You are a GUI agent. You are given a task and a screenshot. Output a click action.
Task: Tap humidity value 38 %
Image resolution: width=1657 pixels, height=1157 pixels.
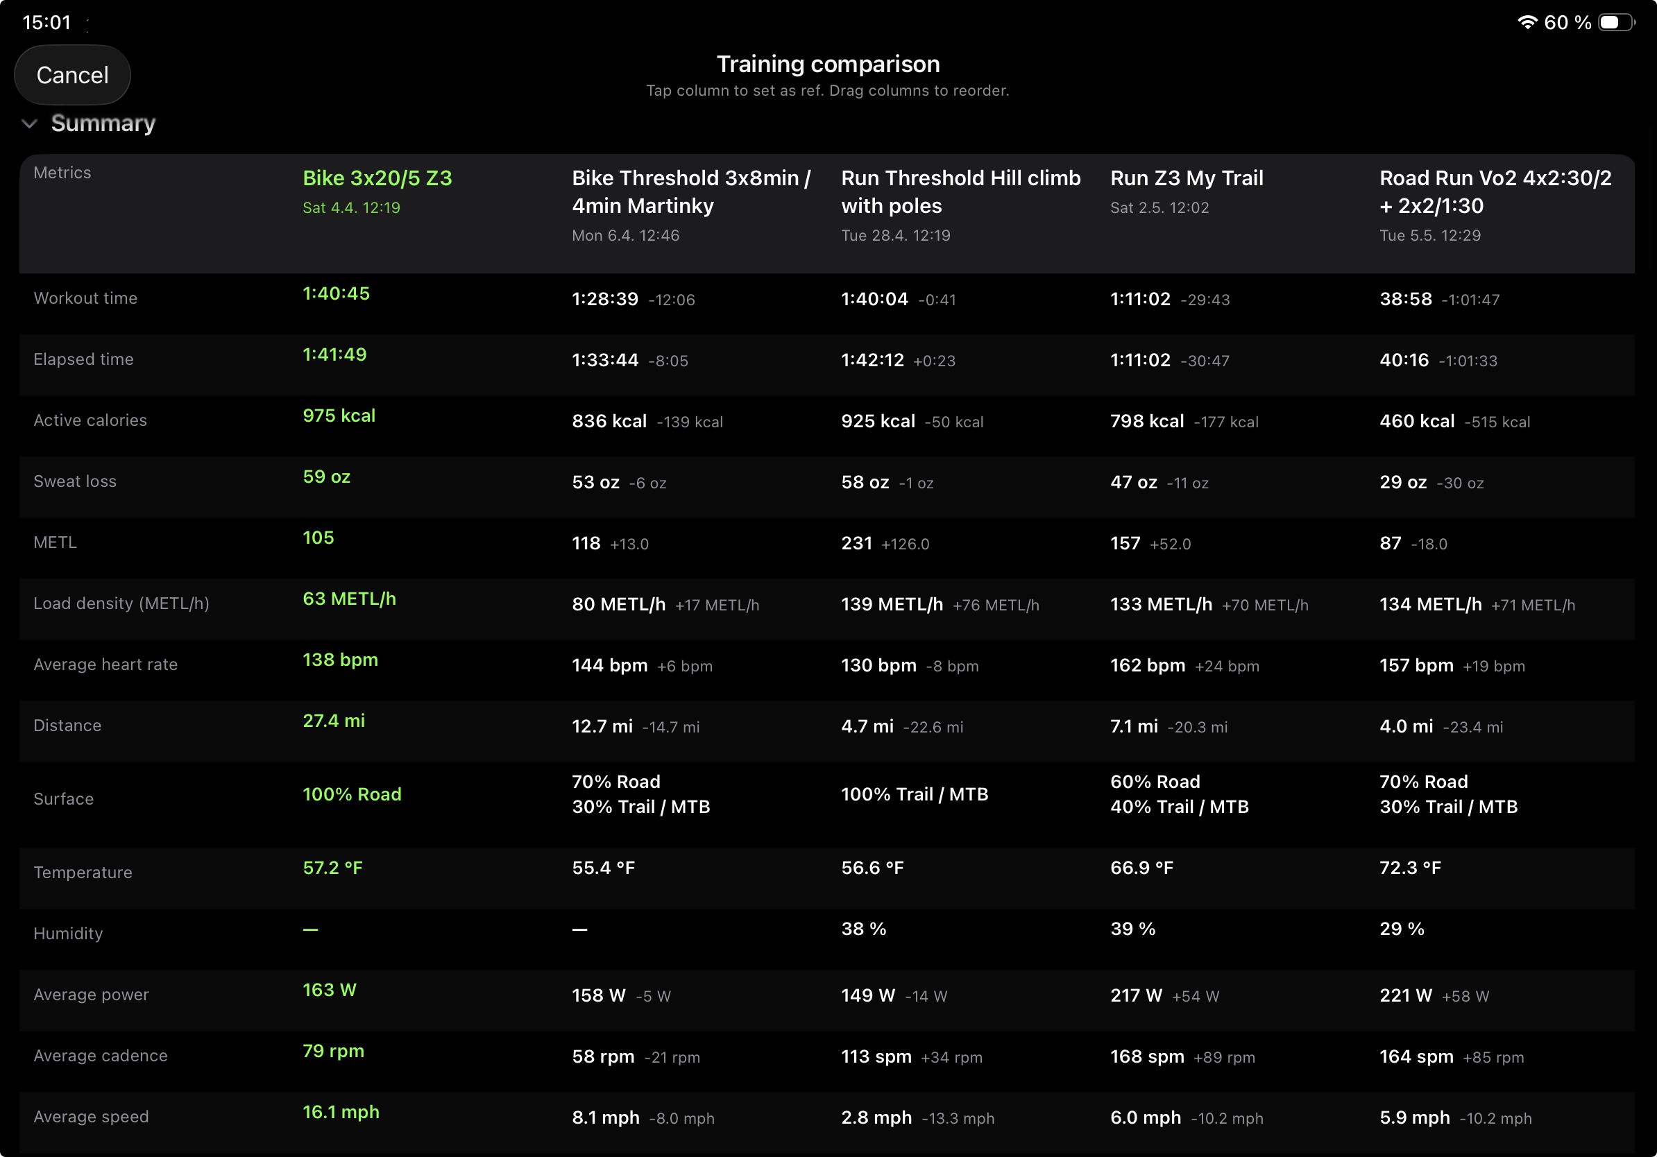863,929
